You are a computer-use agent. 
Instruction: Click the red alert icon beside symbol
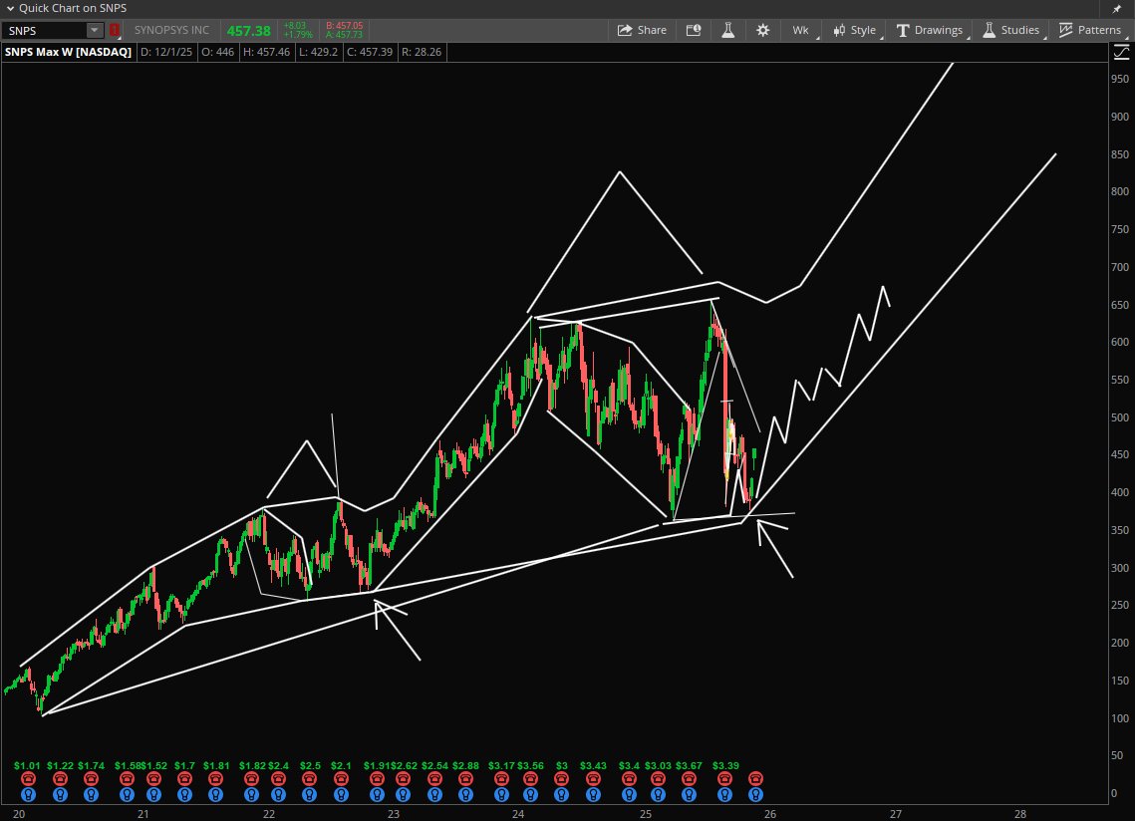pyautogui.click(x=115, y=31)
